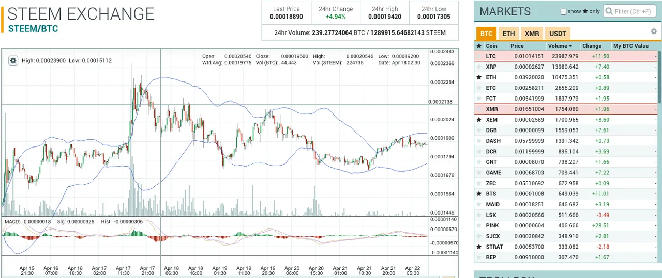
Task: Open the DASH coin market
Action: tap(493, 141)
